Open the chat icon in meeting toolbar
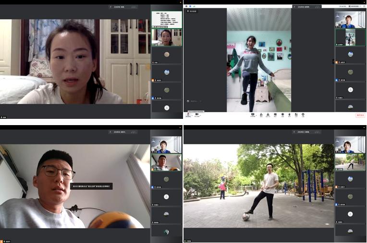Viewport: 367px width, 243px height. pos(275,115)
